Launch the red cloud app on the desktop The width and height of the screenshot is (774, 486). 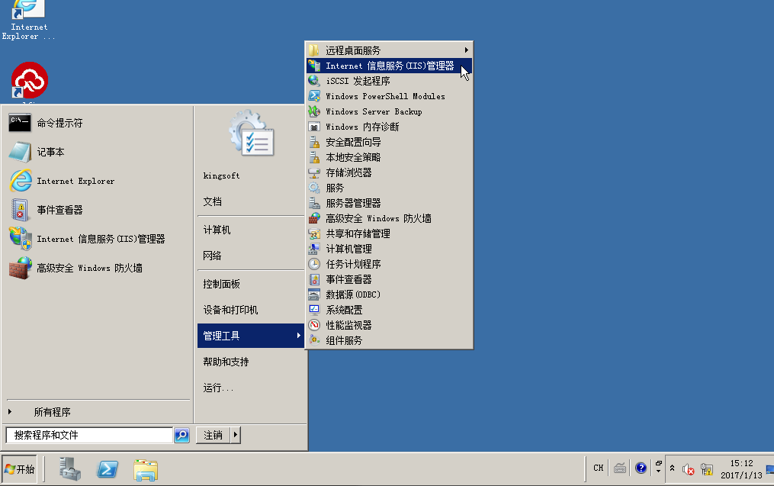pos(28,80)
